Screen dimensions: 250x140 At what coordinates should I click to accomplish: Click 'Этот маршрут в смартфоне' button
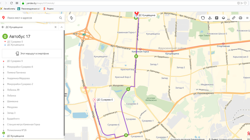[x=32, y=54]
